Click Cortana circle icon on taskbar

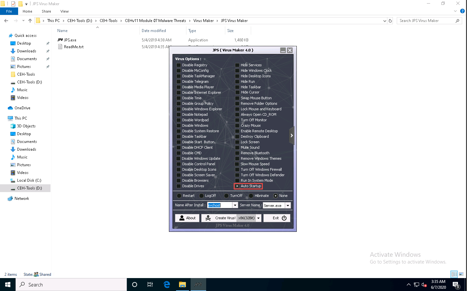(135, 285)
